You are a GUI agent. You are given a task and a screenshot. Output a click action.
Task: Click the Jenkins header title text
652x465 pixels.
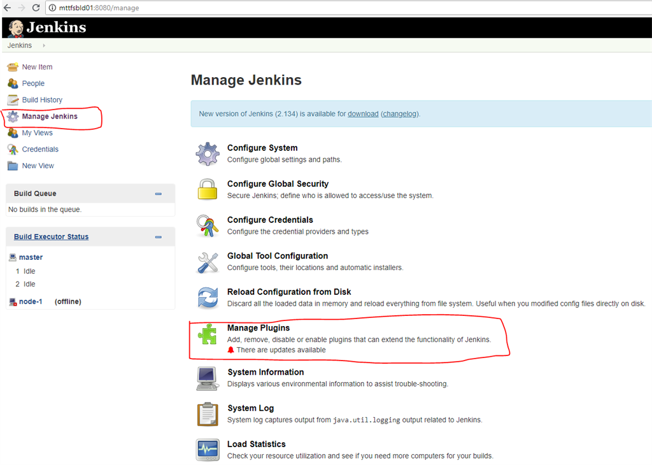click(56, 27)
